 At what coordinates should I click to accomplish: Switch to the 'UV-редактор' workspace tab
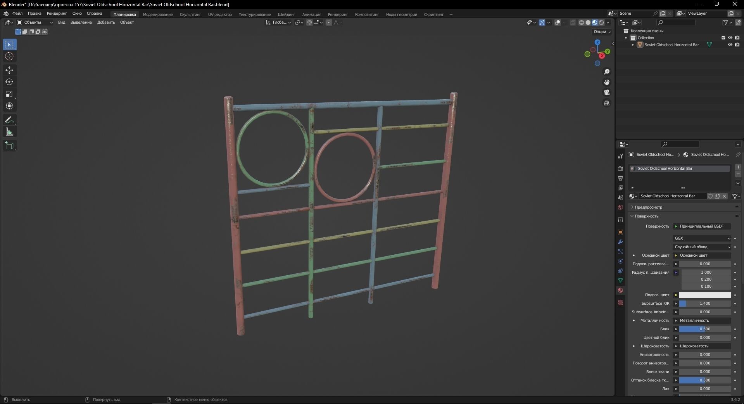tap(220, 15)
